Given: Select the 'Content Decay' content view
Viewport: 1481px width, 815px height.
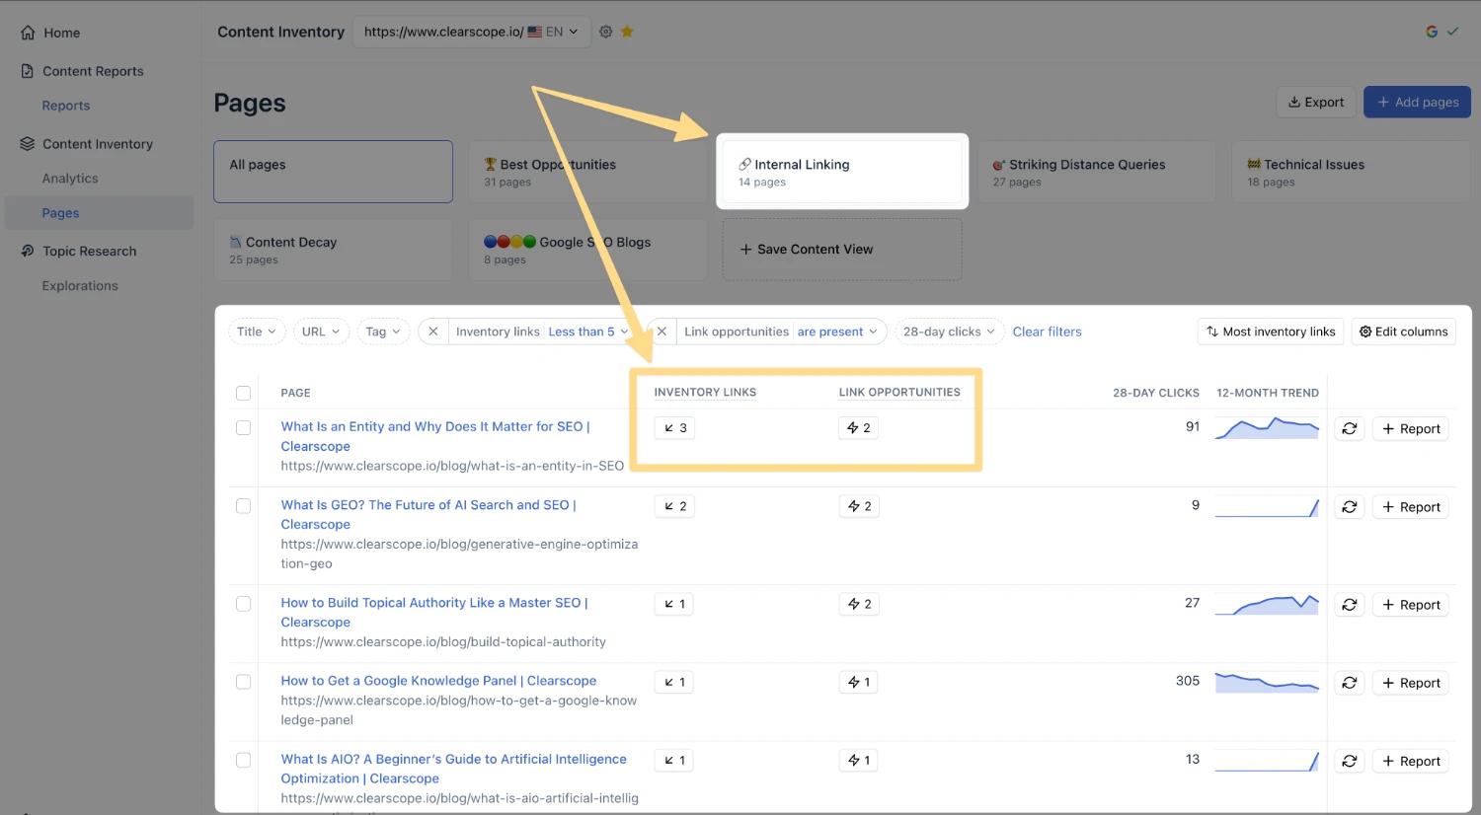Looking at the screenshot, I should 334,250.
